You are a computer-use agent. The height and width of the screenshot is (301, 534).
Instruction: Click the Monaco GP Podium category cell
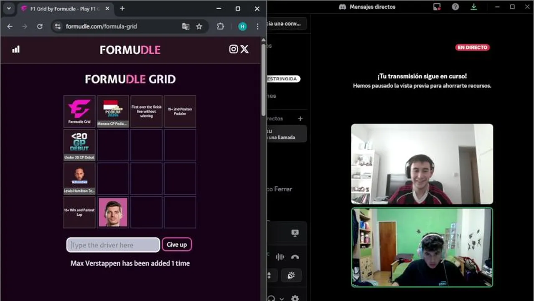pos(113,112)
